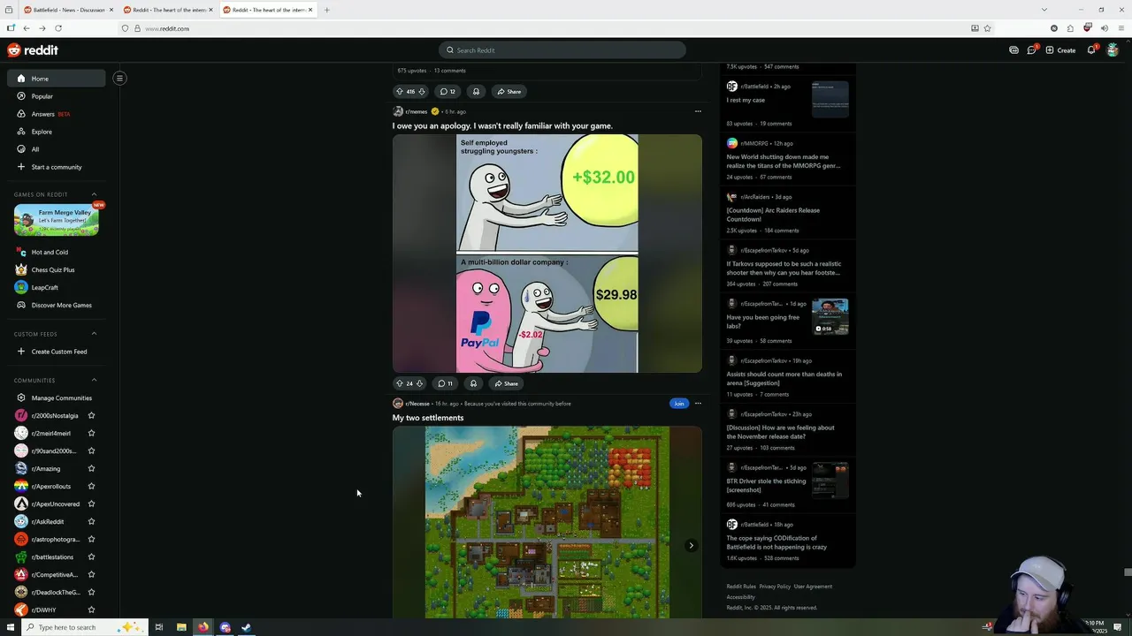Viewport: 1132px width, 636px height.
Task: Select All feed in sidebar
Action: pos(57,149)
